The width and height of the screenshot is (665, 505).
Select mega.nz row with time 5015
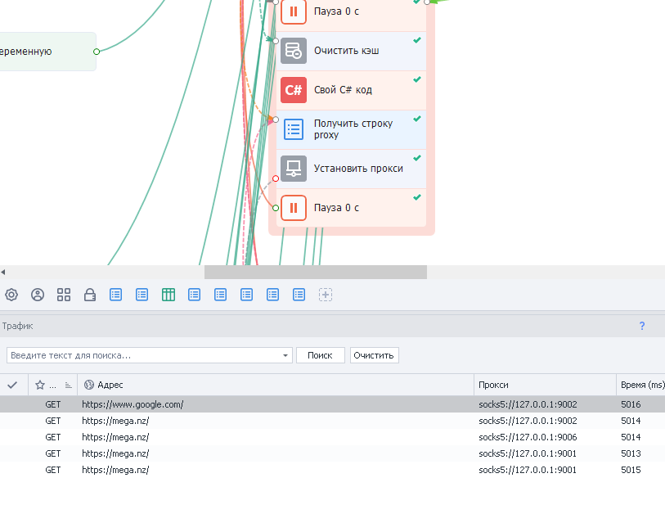point(332,470)
